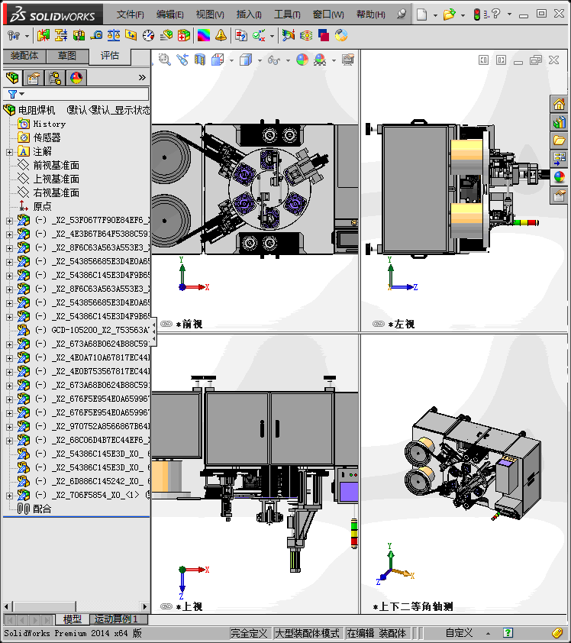Viewport: 571px width, 643px height.
Task: Switch to the ConfigurationManager tab icon
Action: point(54,77)
